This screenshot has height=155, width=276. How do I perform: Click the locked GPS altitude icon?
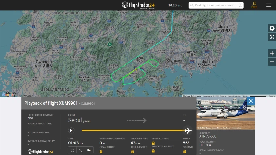pos(101,151)
